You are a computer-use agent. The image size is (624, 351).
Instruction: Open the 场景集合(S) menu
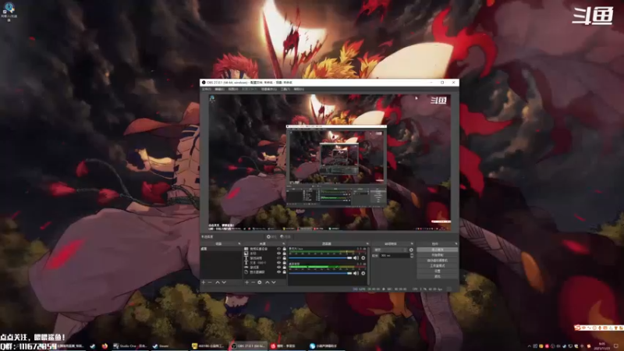[269, 89]
